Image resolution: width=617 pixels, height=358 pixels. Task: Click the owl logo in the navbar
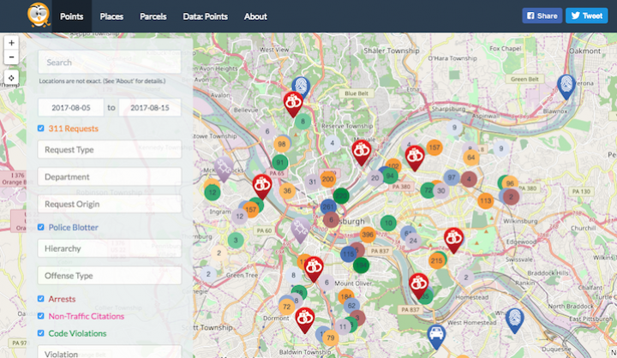coord(39,15)
